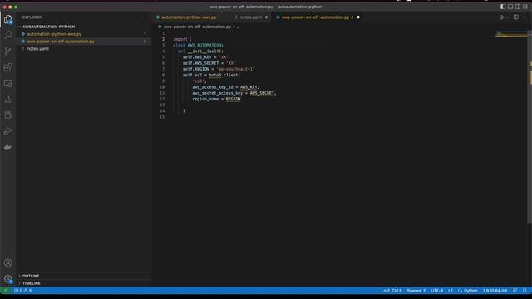Click the aws_access_key_id argument line
This screenshot has width=532, height=299.
click(x=225, y=87)
